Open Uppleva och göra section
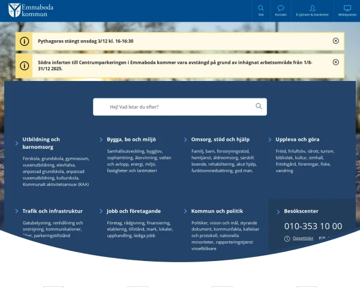Screen dimensions: 360x288 point(298,139)
